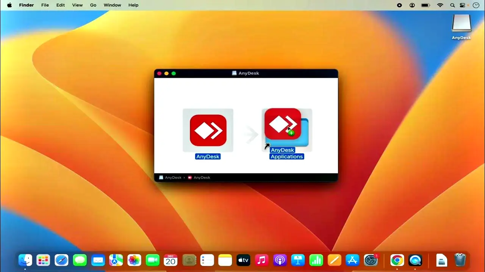Open the Wi-Fi menu
Viewport: 485px width, 272px height.
tap(440, 5)
